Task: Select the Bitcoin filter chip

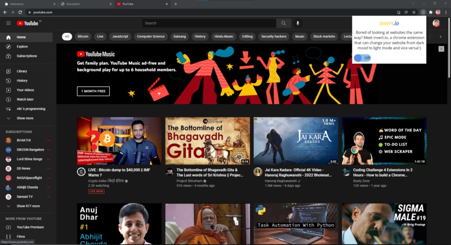Action: [x=83, y=36]
